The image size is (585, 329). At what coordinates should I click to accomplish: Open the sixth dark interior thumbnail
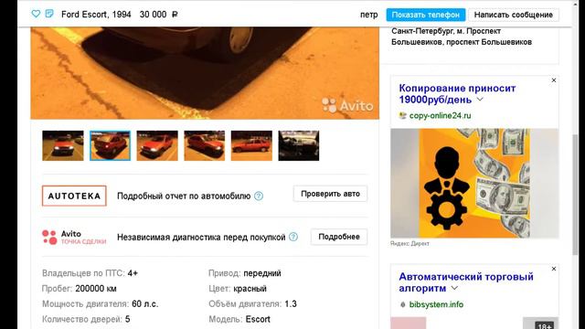(299, 146)
